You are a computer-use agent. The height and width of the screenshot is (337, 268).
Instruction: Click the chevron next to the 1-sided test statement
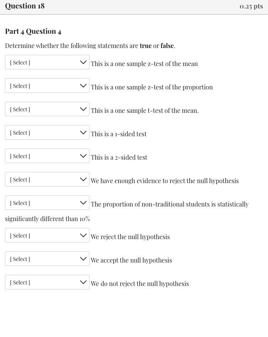pyautogui.click(x=83, y=132)
